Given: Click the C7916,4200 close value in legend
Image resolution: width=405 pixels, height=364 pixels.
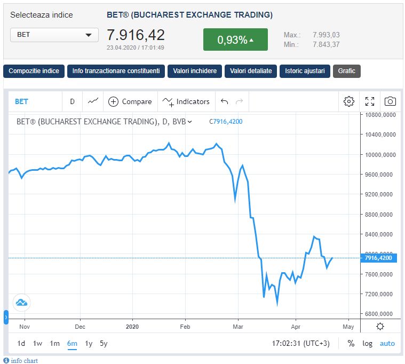Looking at the screenshot, I should point(226,122).
